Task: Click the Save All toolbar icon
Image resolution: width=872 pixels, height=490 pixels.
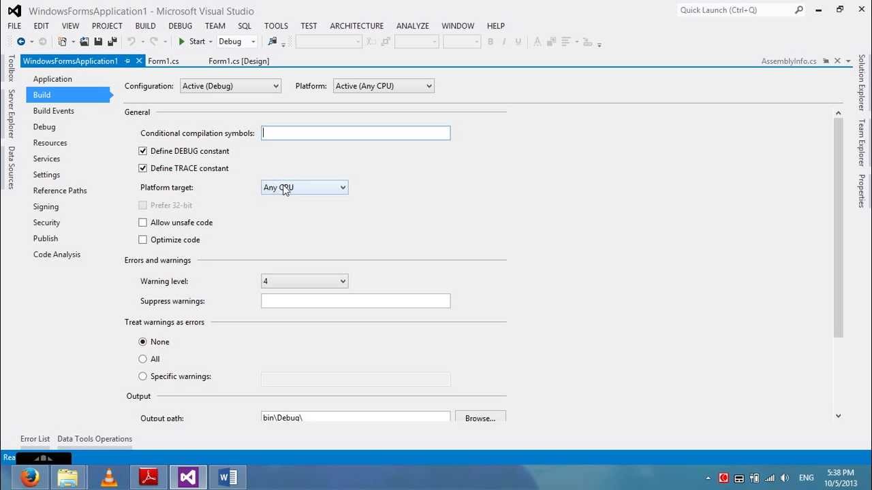Action: point(112,42)
